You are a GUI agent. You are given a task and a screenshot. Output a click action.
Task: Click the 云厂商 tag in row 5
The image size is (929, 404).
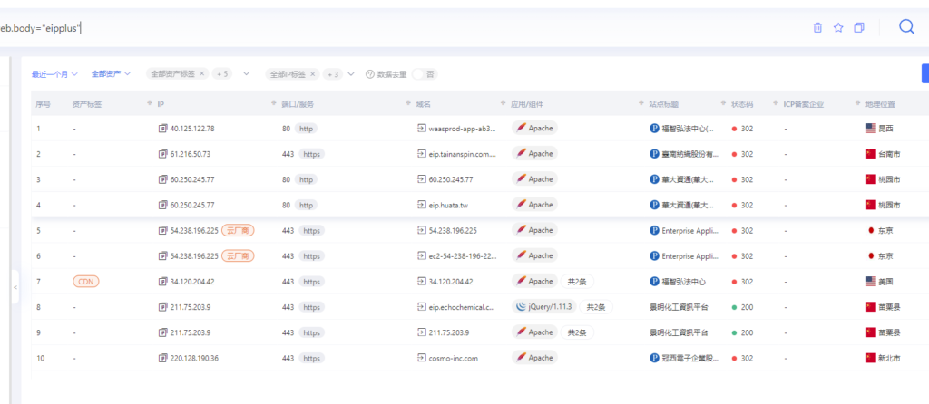(x=238, y=231)
